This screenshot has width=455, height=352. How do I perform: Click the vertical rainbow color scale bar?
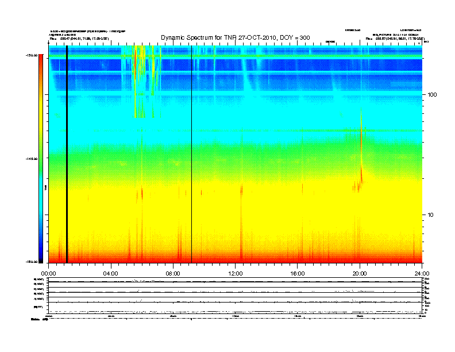tap(41, 159)
